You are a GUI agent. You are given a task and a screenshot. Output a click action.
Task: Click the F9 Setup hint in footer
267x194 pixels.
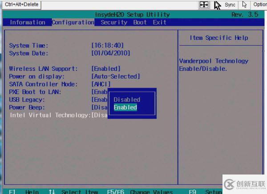[x=206, y=192]
